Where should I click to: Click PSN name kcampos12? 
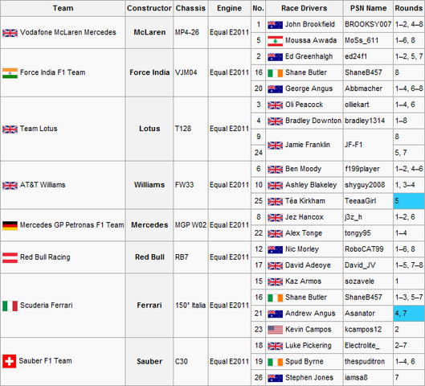(363, 330)
